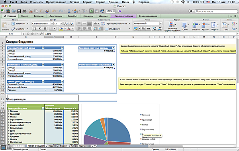Image resolution: width=239 pixels, height=151 pixels.
Task: Expand the Питание category row
Action: 9,111
